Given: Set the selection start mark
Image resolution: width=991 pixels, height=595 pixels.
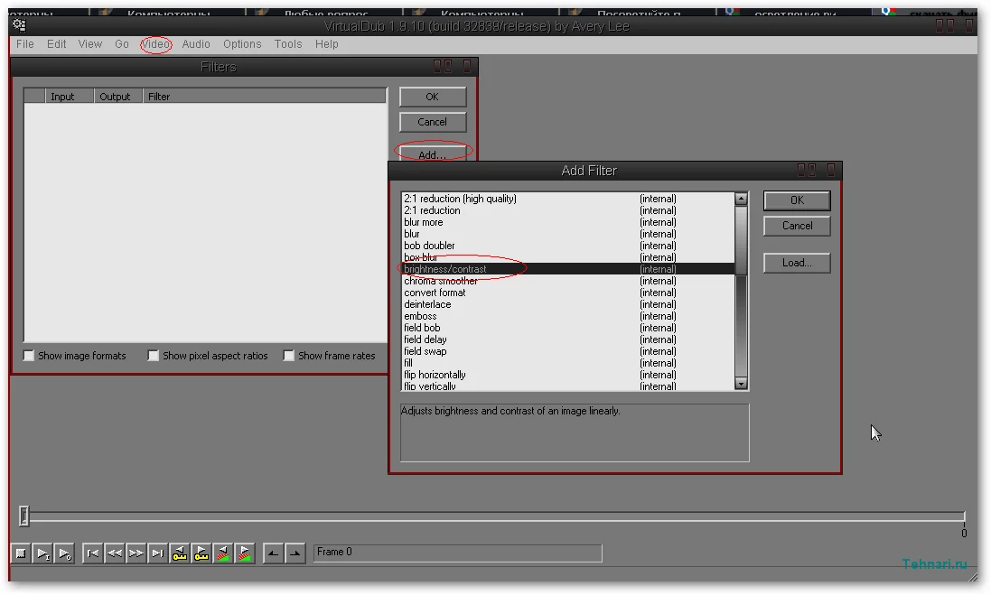Looking at the screenshot, I should [273, 553].
